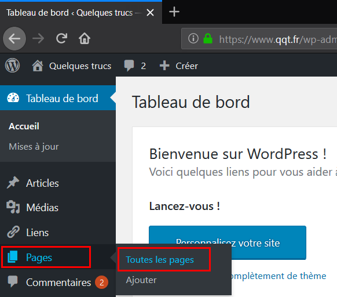Viewport: 337px width, 297px height.
Task: Click the Bienvenue sur WordPress heading
Action: point(238,154)
